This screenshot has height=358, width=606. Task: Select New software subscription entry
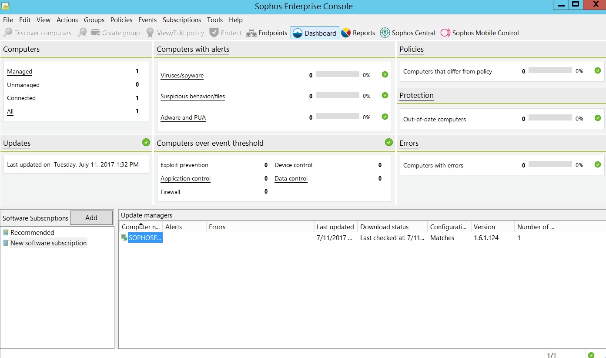pos(48,243)
